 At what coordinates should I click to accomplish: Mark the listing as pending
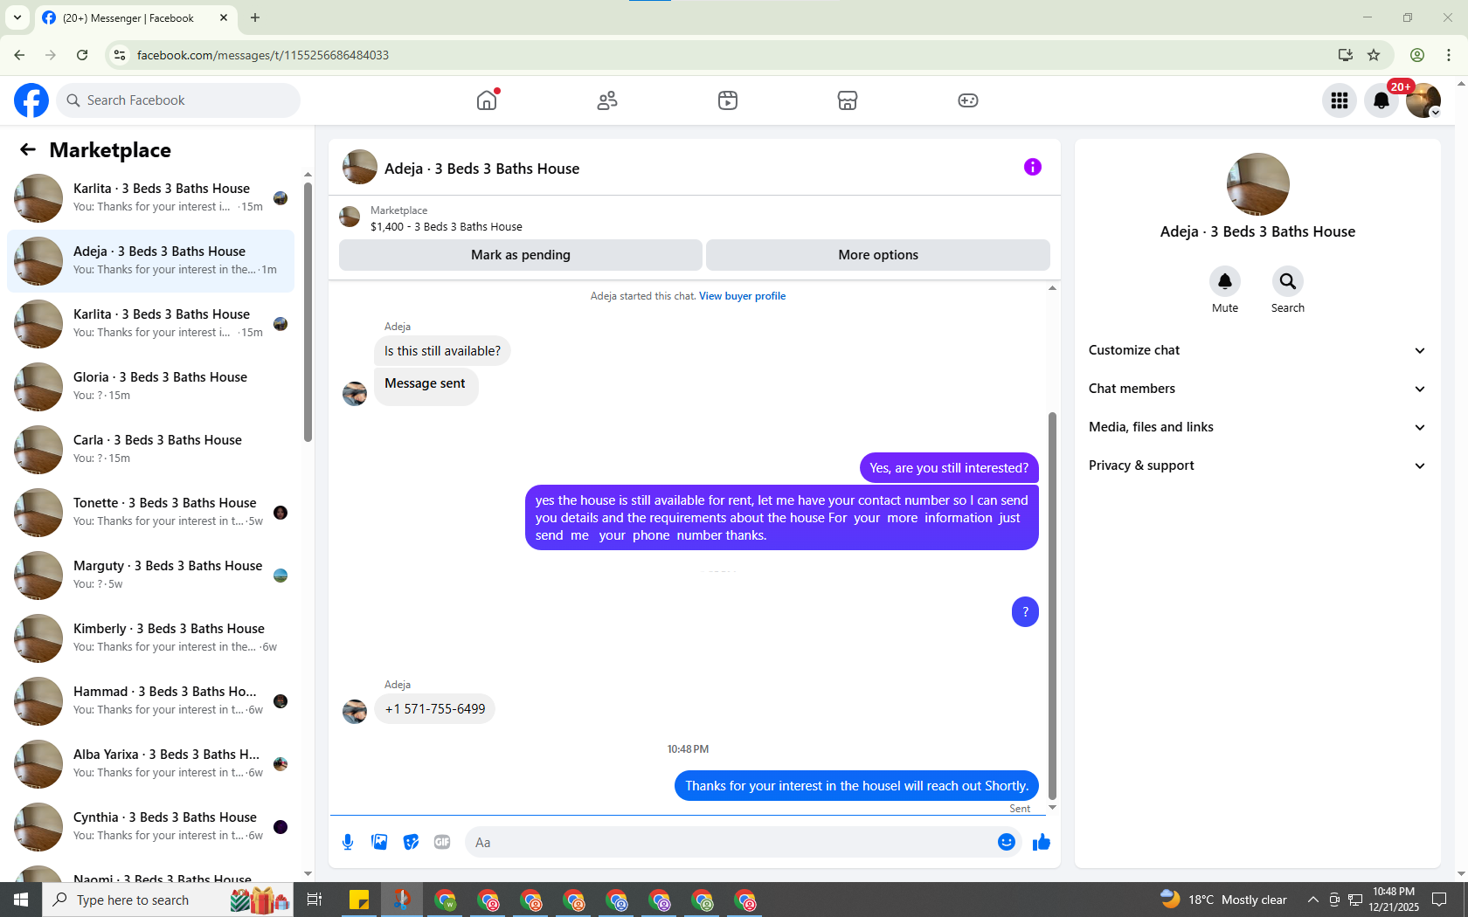click(521, 255)
